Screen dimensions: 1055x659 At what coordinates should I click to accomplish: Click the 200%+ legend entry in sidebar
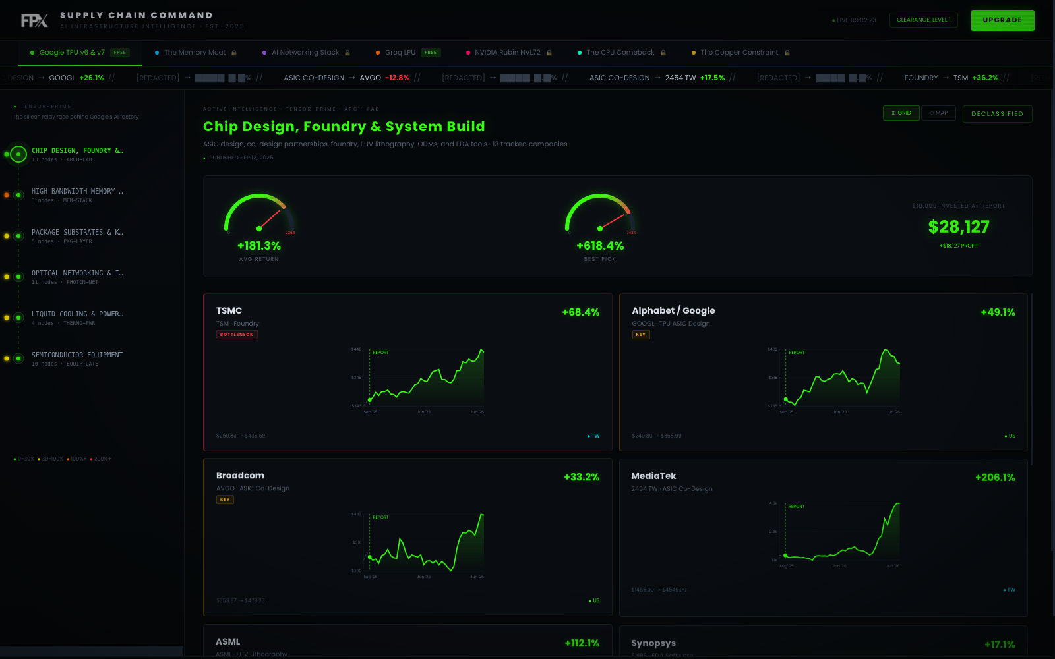(x=101, y=459)
